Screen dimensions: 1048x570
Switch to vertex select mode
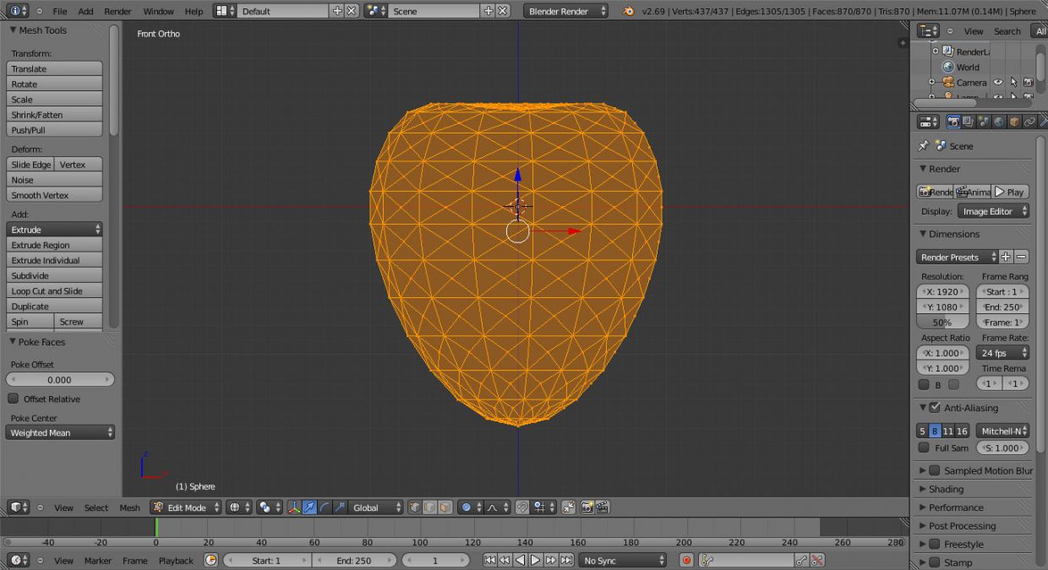click(415, 508)
